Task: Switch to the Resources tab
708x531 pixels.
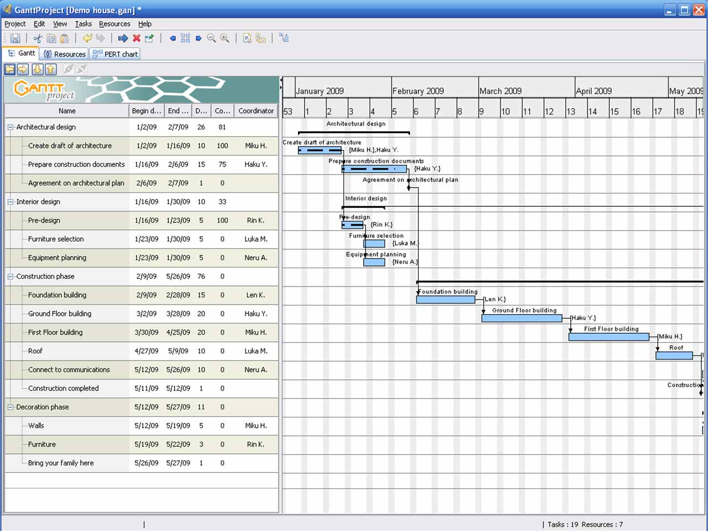Action: click(65, 54)
